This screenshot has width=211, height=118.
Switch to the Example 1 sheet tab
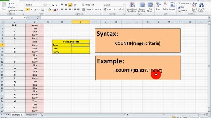17,115
